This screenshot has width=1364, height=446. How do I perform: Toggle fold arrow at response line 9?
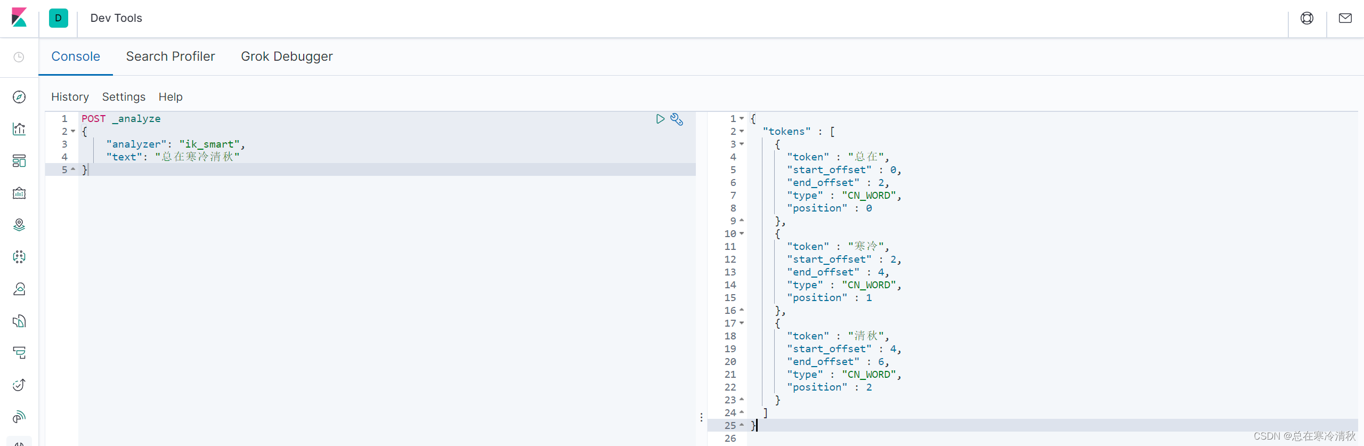(x=742, y=221)
